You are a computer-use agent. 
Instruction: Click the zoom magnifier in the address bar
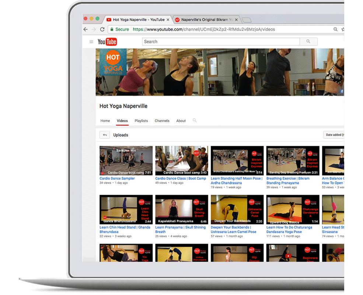[x=335, y=29]
